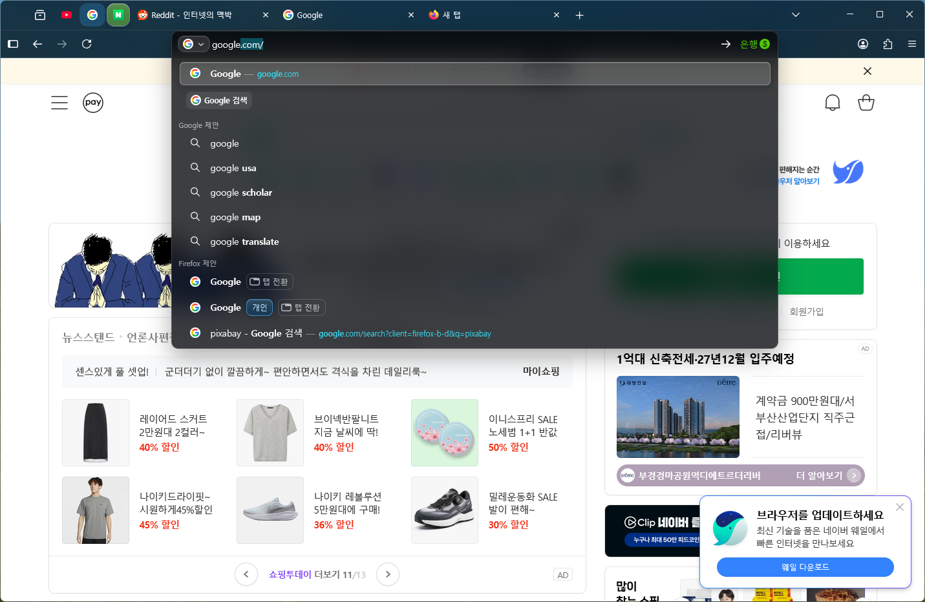Screen dimensions: 925x602
Task: Switch to the pinned YouTube tab
Action: click(x=67, y=15)
